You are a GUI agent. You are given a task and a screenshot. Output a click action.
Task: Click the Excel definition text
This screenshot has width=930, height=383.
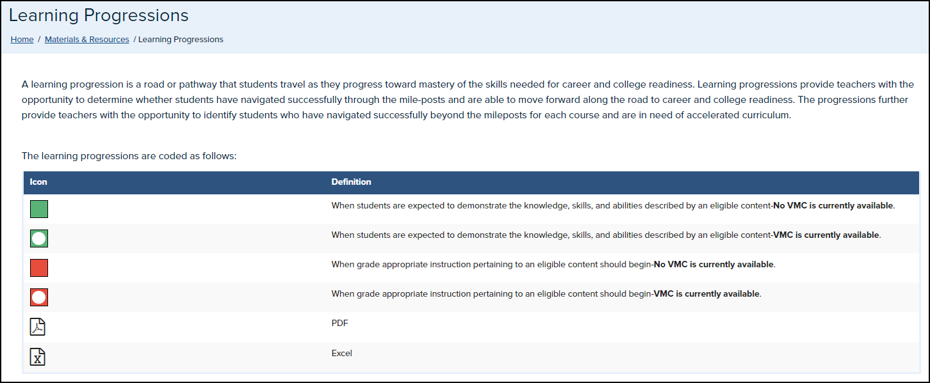[x=341, y=353]
